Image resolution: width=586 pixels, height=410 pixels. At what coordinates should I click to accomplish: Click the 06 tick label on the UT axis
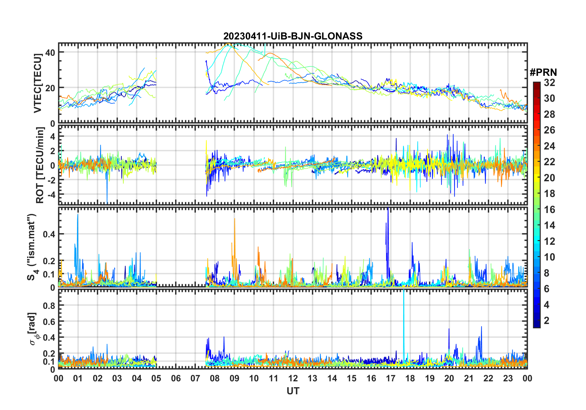pos(176,378)
